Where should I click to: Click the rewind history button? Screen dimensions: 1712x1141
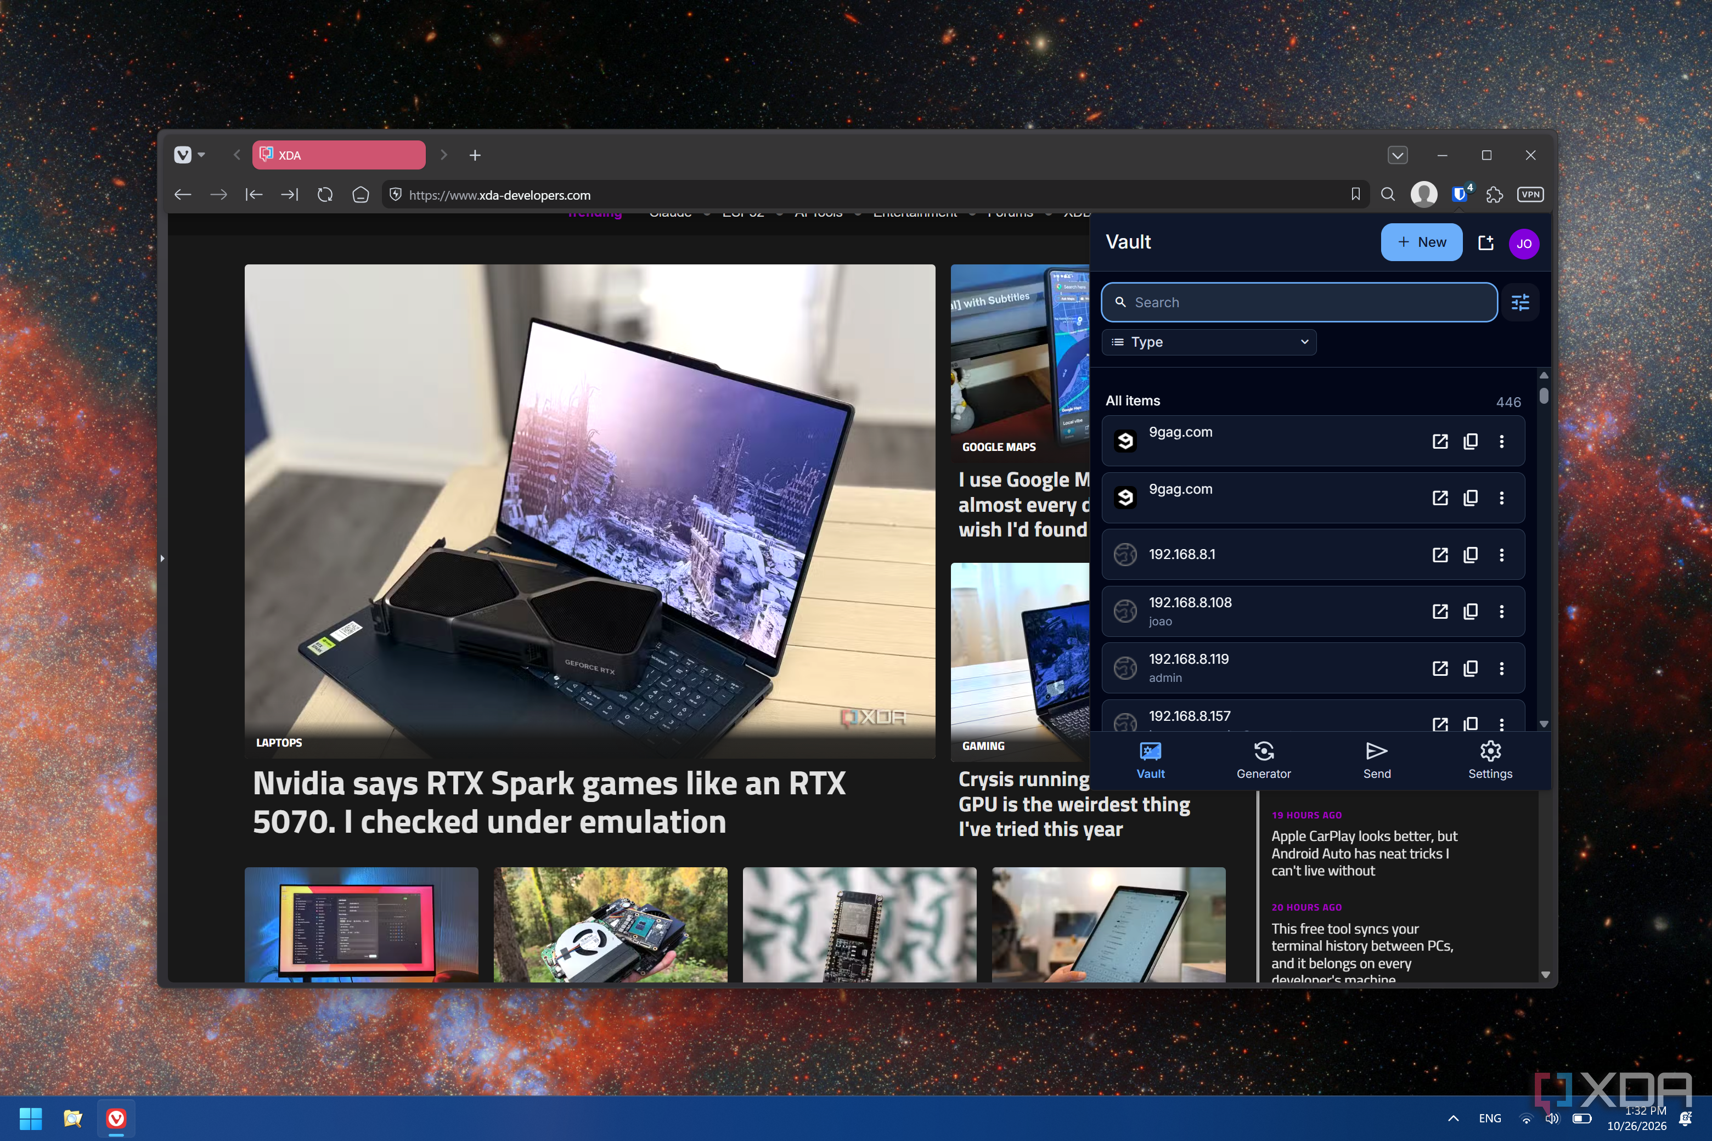(254, 194)
